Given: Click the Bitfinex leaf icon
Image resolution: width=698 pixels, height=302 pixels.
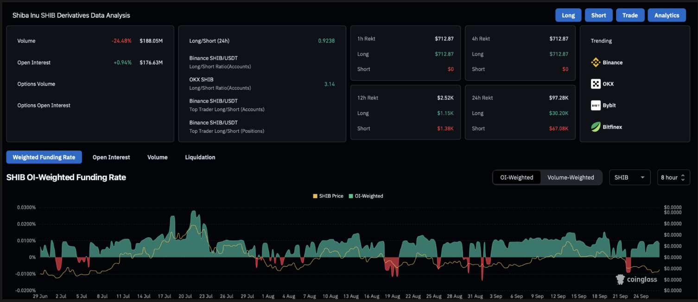Looking at the screenshot, I should (x=596, y=126).
